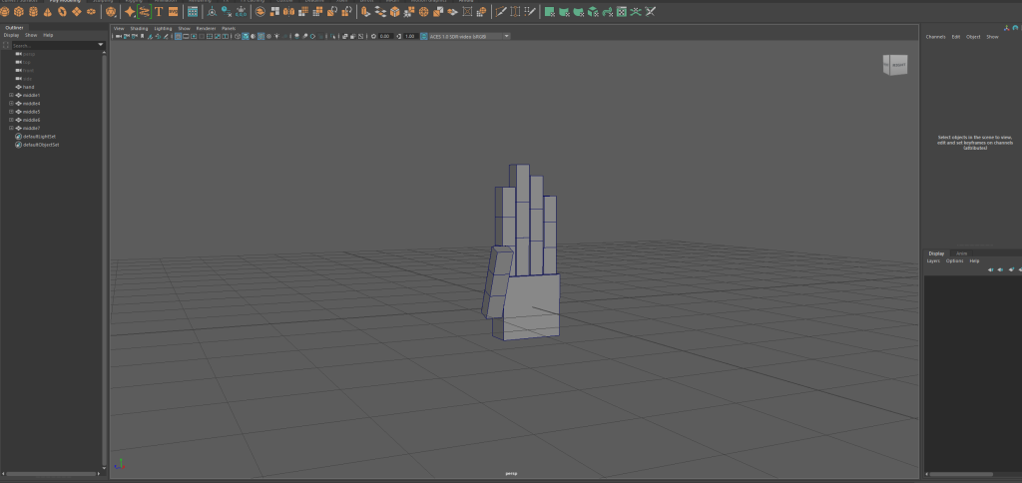1022x483 pixels.
Task: Click the viewport bookmark icon
Action: coord(142,36)
